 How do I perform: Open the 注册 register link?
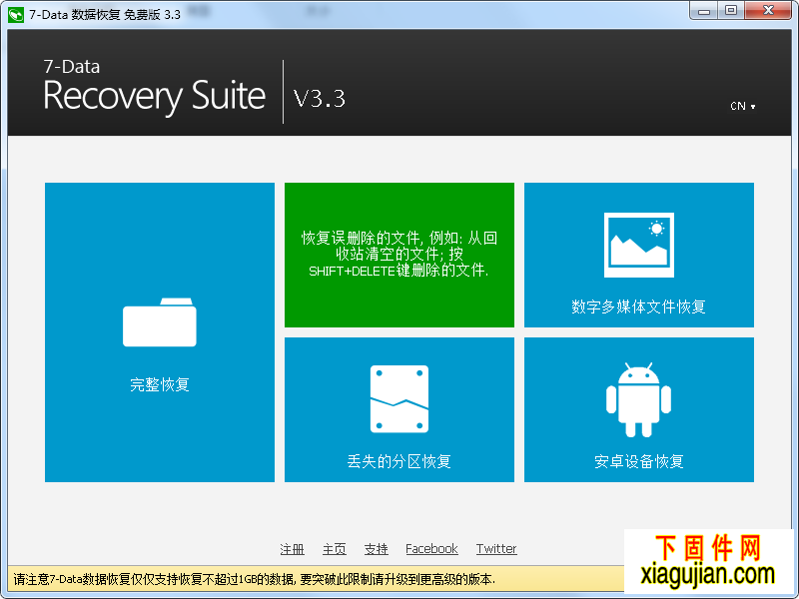point(292,549)
